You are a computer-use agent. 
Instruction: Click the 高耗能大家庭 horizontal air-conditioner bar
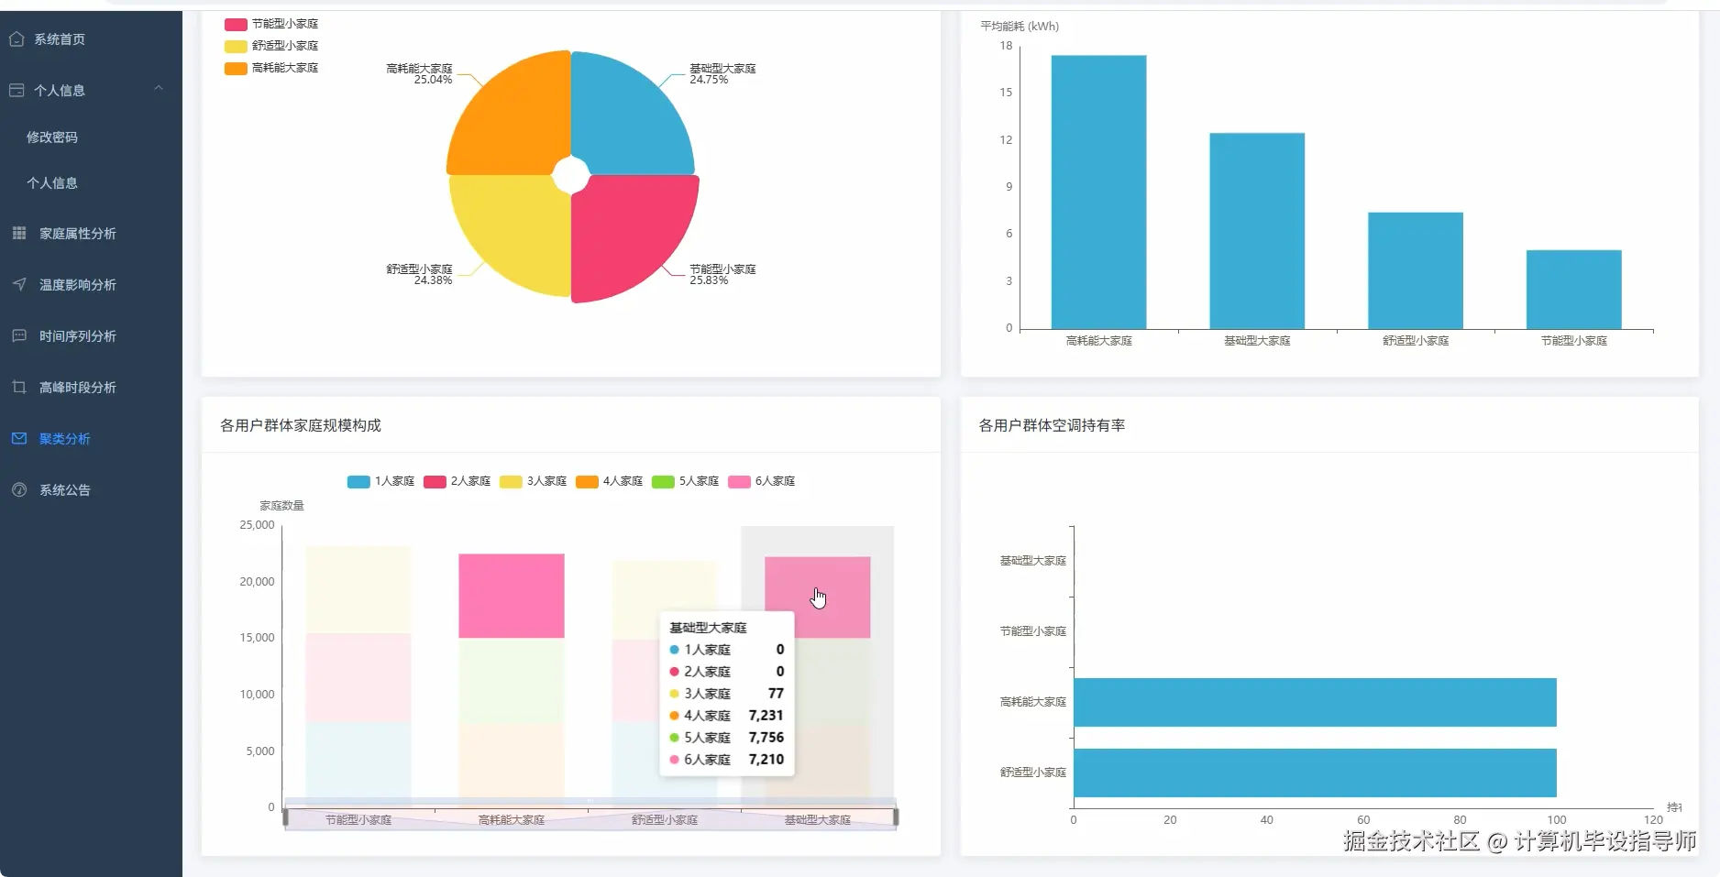click(1315, 702)
